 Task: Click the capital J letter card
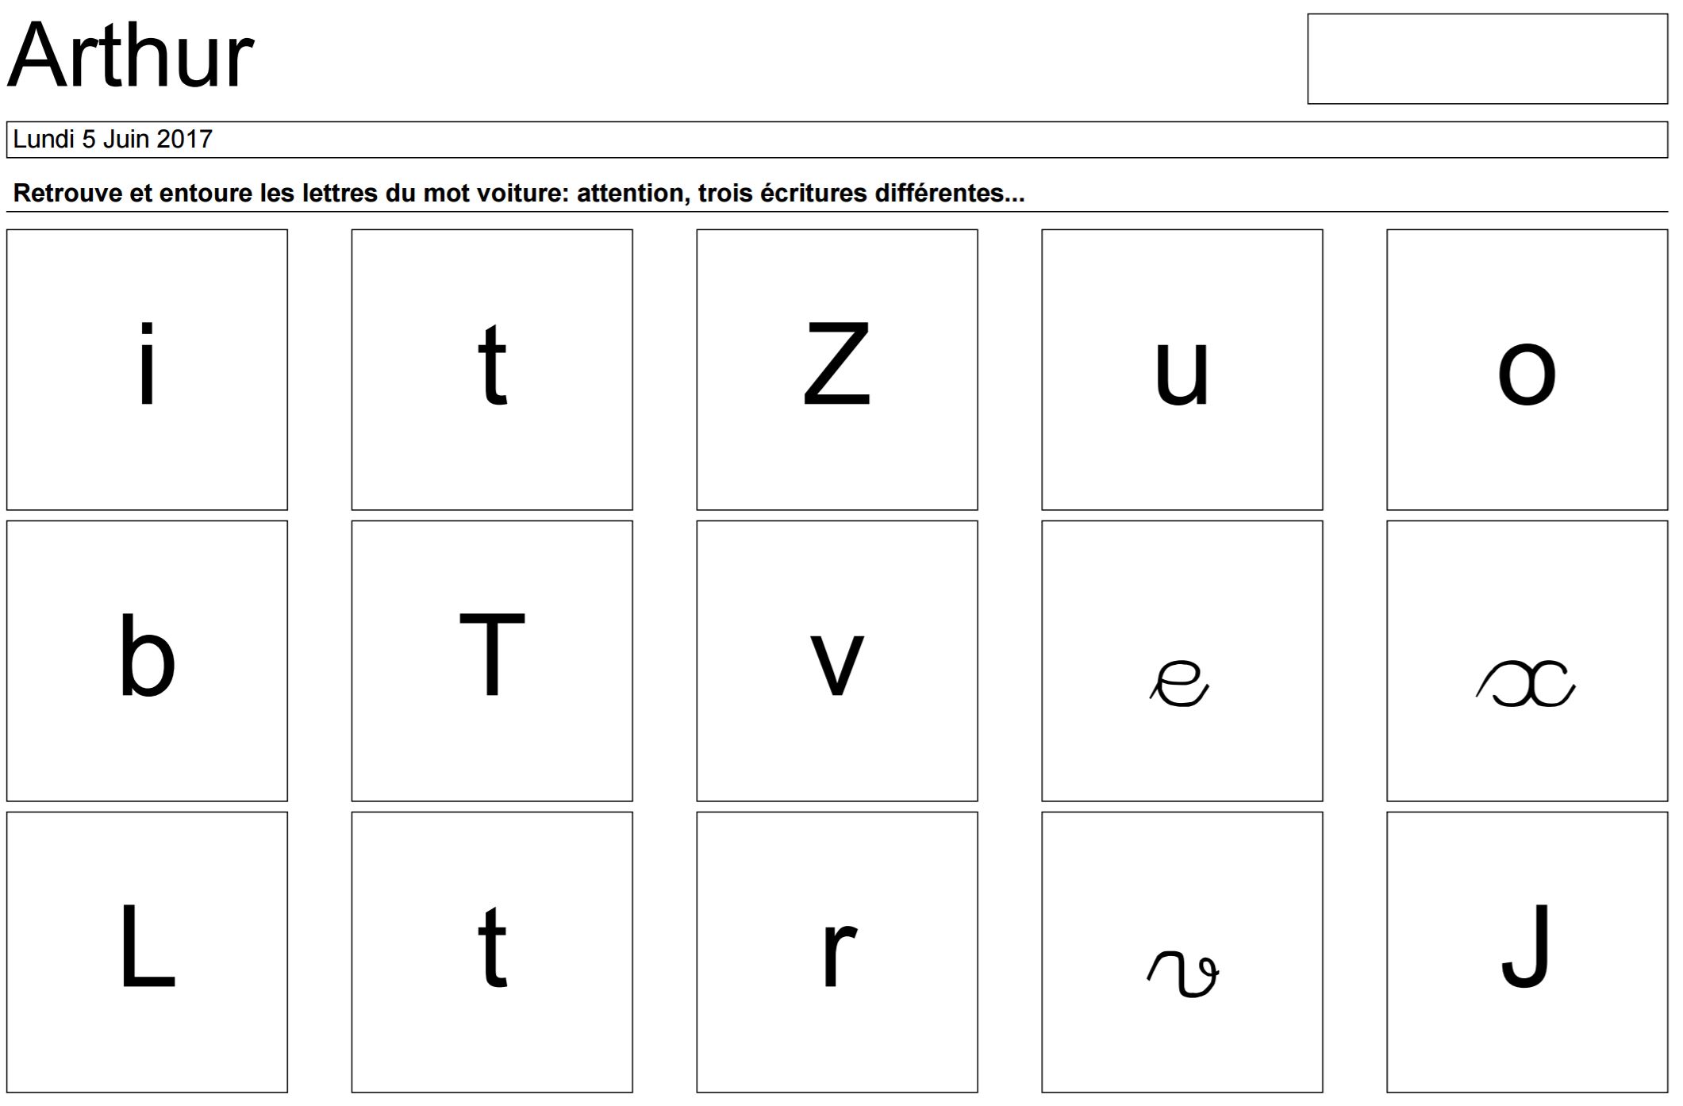click(x=1527, y=951)
